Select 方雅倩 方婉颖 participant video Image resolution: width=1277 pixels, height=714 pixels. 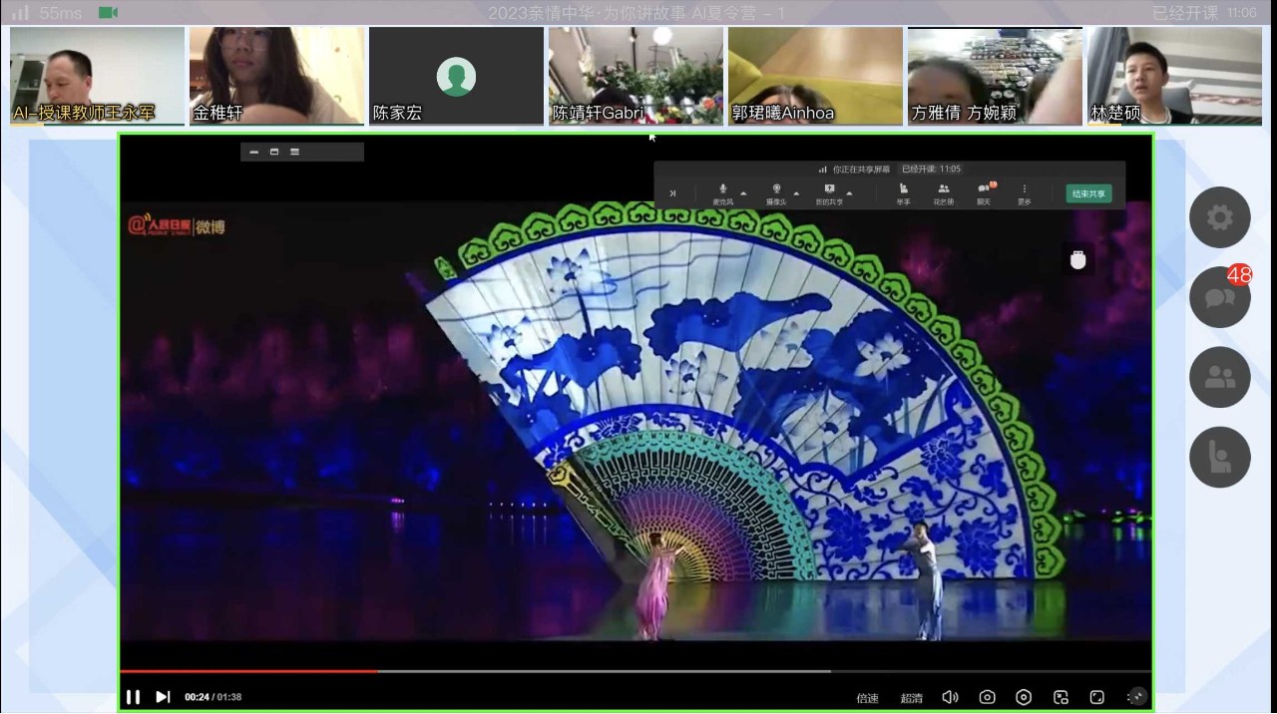(x=995, y=76)
